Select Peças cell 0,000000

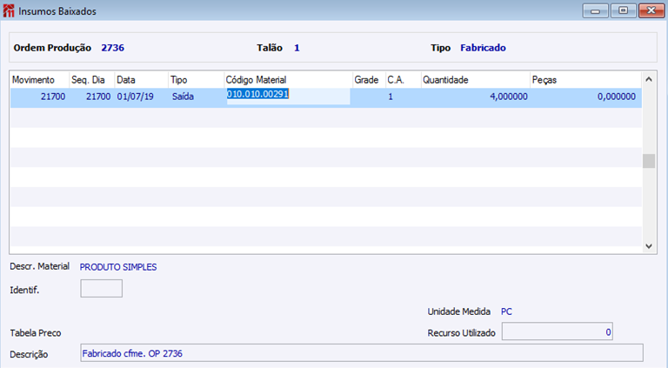pyautogui.click(x=585, y=97)
